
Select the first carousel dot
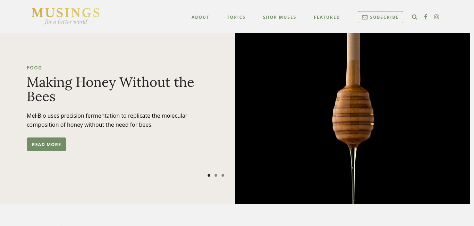[x=209, y=175]
